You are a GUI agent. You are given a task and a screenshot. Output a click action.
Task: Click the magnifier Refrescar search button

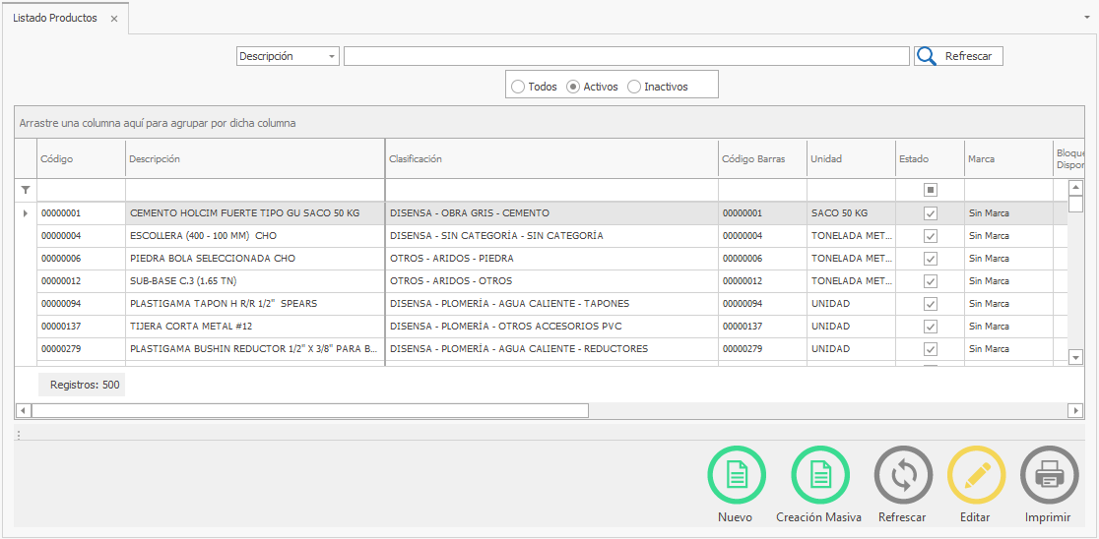click(958, 56)
